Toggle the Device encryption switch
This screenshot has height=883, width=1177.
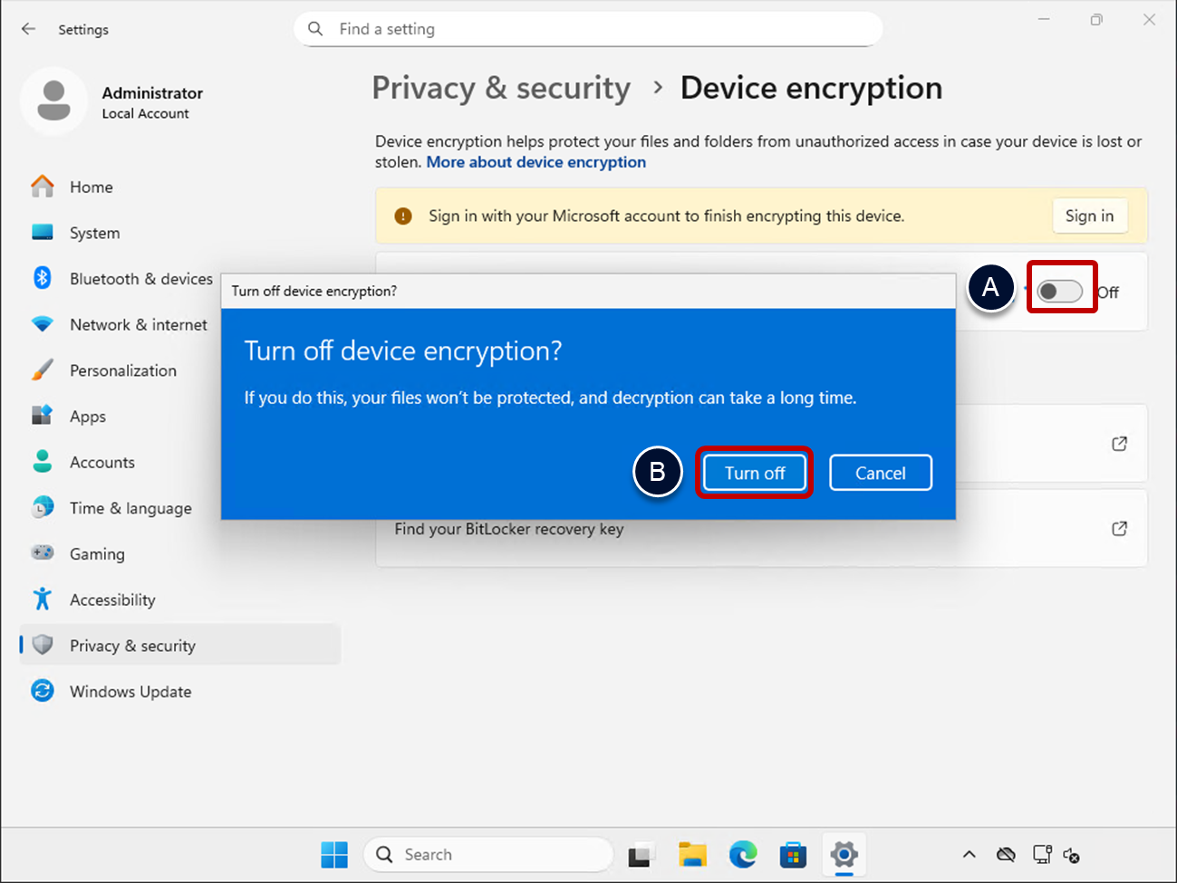coord(1059,292)
